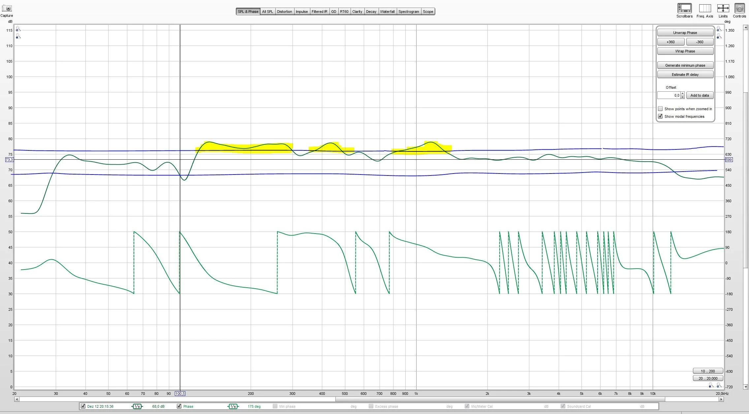Check the Min phase checkbox
The width and height of the screenshot is (749, 414).
[275, 406]
